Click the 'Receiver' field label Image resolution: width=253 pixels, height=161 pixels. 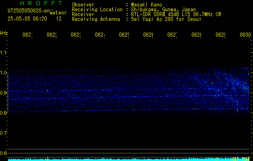pos(83,14)
